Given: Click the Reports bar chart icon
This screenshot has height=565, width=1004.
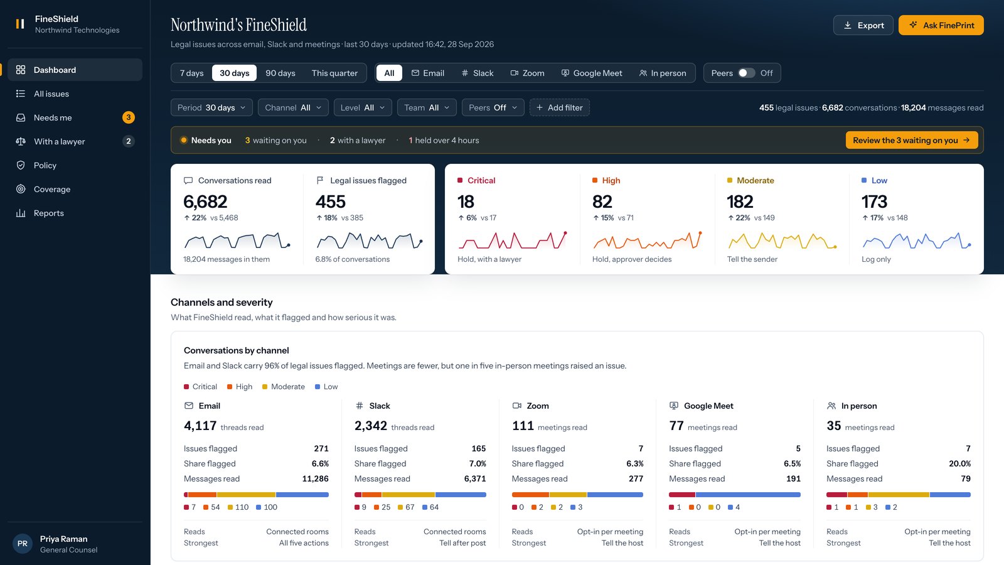Looking at the screenshot, I should 21,213.
